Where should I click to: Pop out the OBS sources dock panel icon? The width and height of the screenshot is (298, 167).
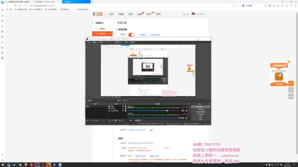(125, 104)
